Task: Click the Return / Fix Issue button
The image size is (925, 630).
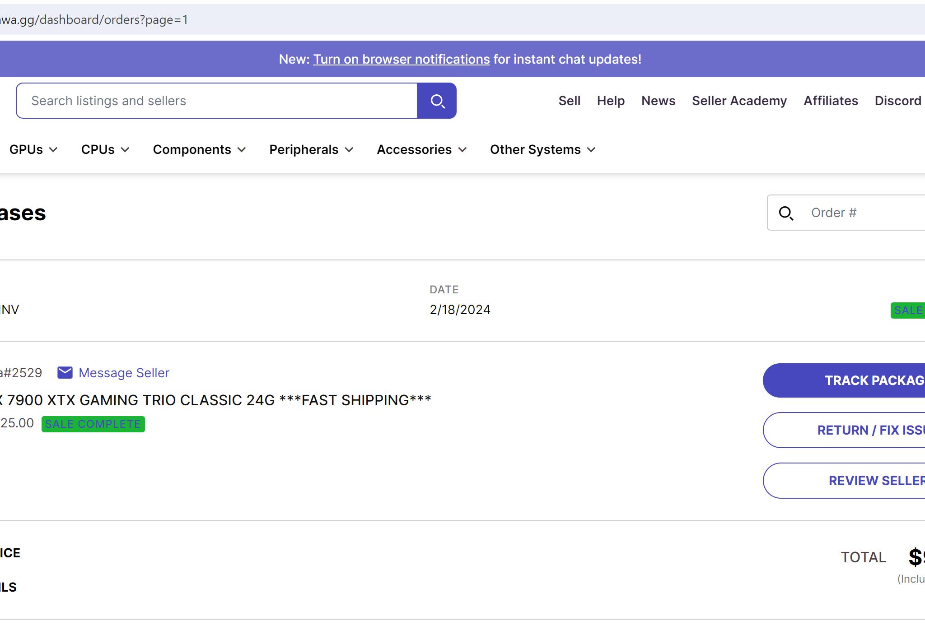Action: coord(844,430)
